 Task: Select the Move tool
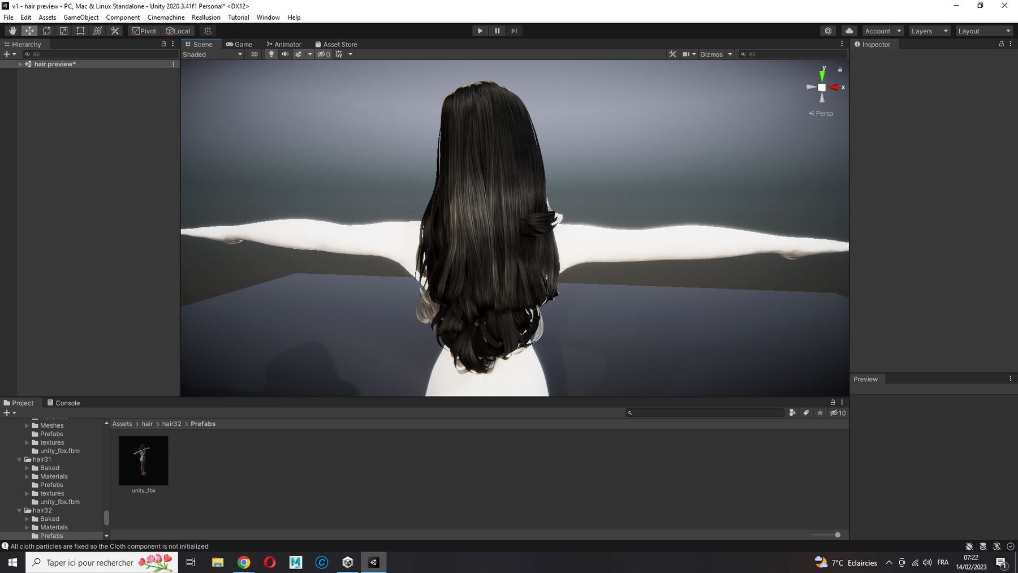tap(29, 31)
